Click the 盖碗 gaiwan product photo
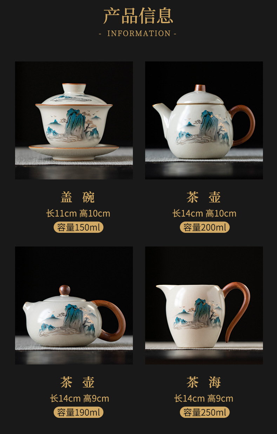277x434 pixels. (x=74, y=120)
